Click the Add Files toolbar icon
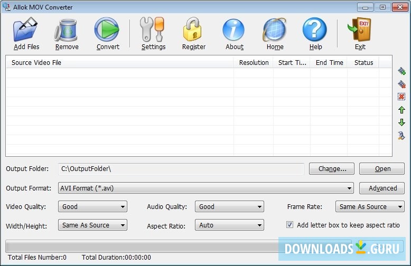This screenshot has width=411, height=266. click(x=25, y=30)
